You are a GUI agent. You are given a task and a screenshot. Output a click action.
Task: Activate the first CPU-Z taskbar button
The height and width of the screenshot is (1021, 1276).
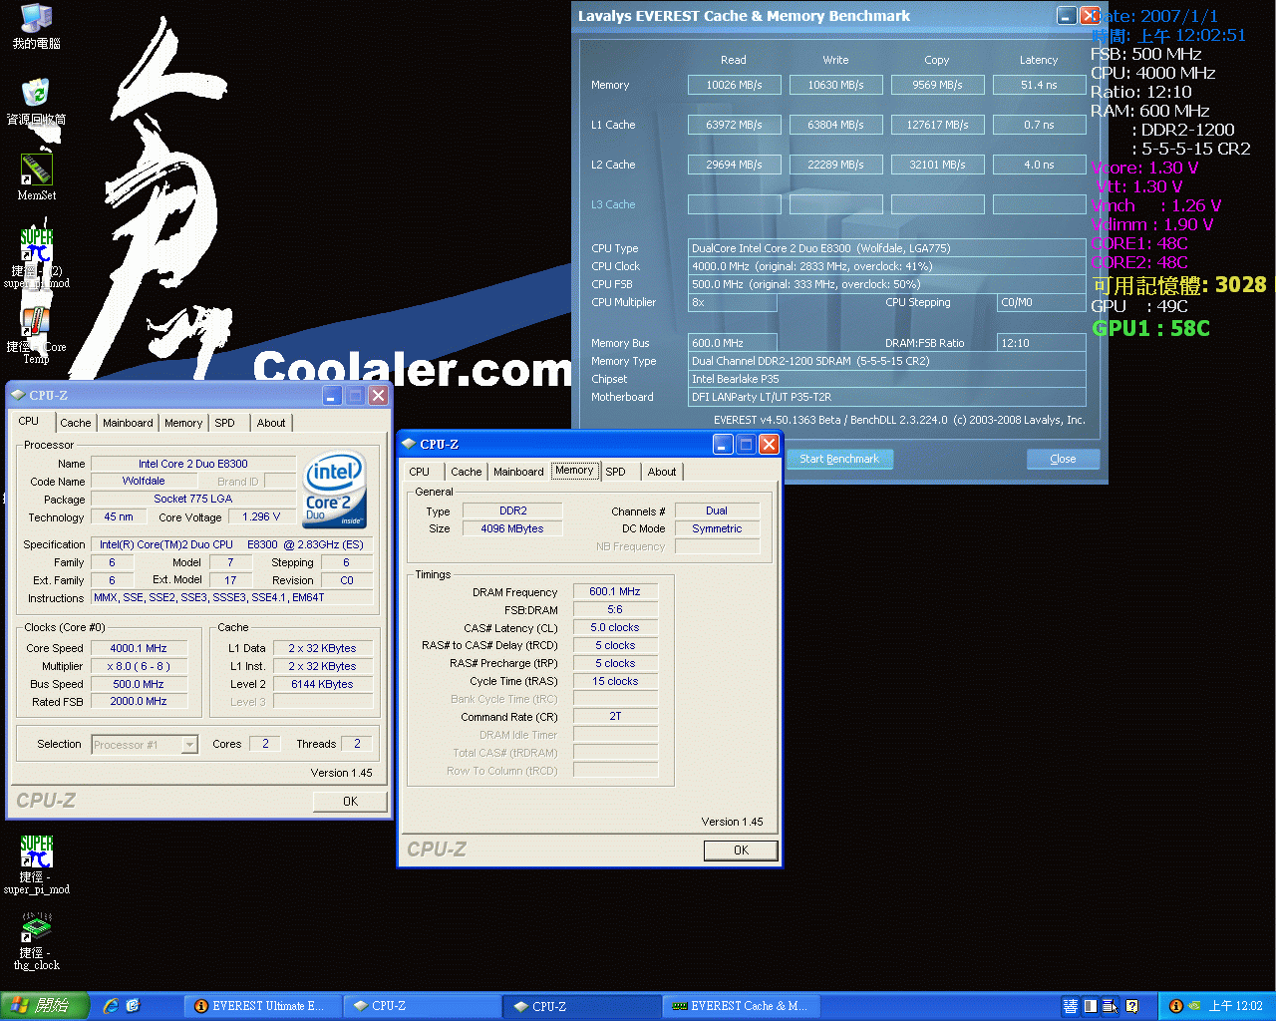coord(423,1006)
